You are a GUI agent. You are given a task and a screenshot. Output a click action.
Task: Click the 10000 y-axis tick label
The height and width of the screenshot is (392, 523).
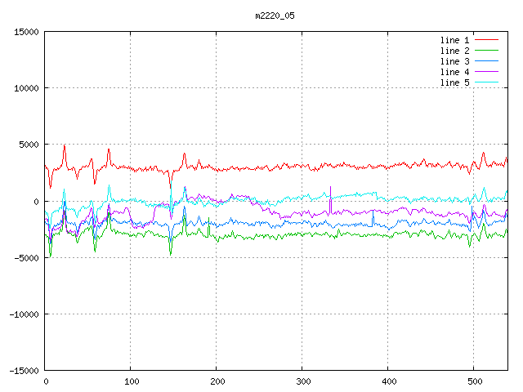[26, 88]
